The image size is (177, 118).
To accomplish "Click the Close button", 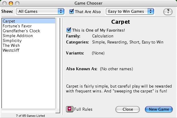I will (128, 109).
